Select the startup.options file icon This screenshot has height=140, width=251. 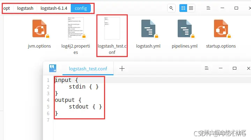(221, 29)
